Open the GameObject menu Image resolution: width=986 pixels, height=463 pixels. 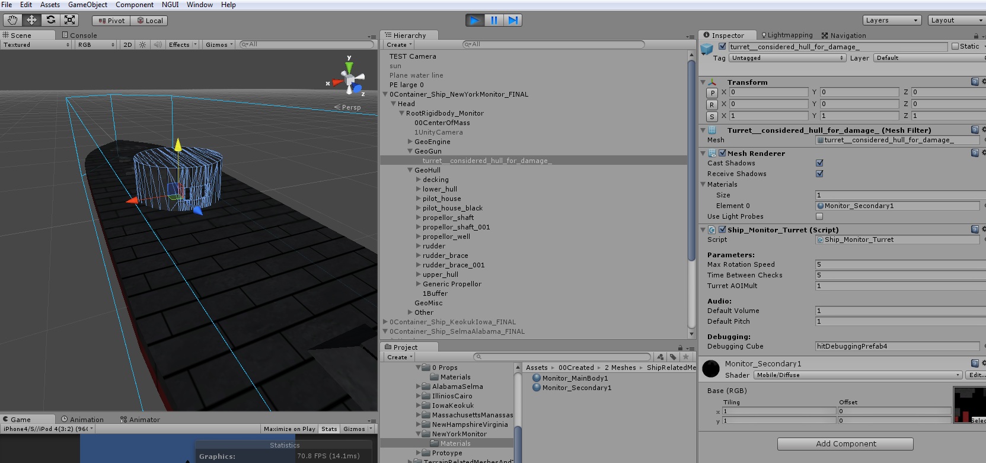pyautogui.click(x=88, y=5)
